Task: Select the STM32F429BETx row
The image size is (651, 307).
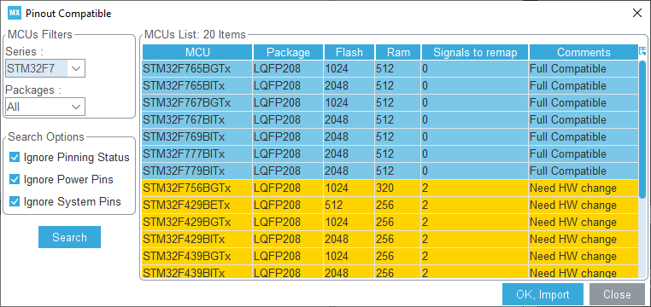Action: (390, 205)
